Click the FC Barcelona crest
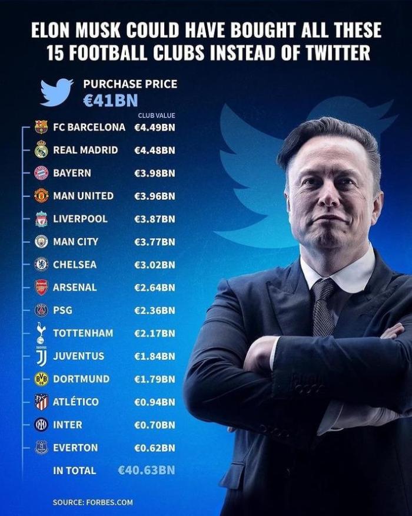 pos(41,127)
